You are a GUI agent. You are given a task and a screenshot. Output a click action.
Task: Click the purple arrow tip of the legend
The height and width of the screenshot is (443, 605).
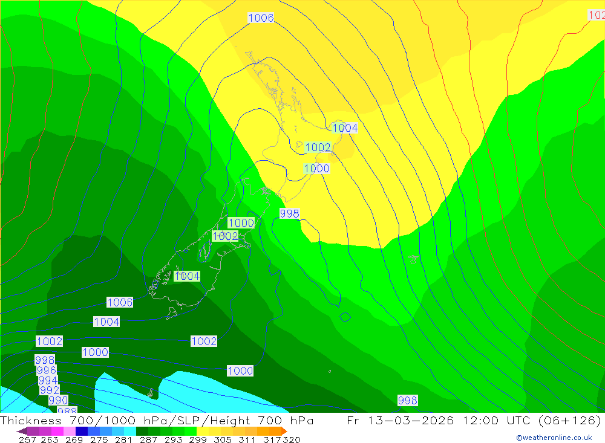coord(21,431)
